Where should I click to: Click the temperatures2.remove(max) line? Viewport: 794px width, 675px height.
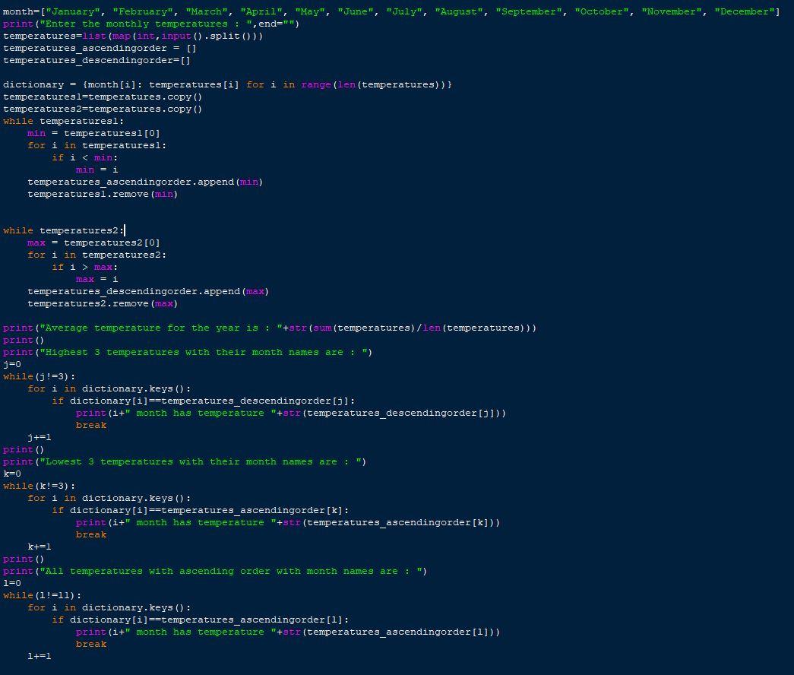point(103,303)
